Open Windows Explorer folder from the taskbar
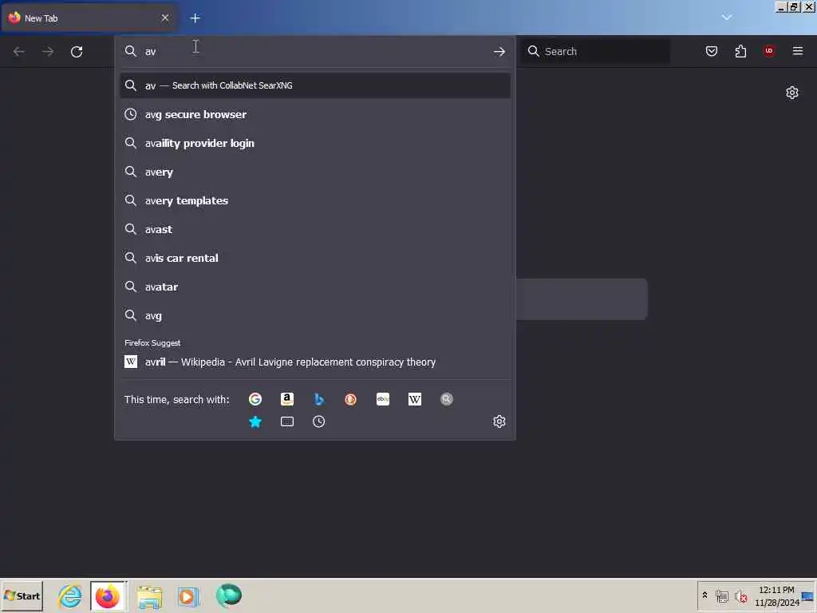Viewport: 817px width, 613px height. [x=150, y=596]
